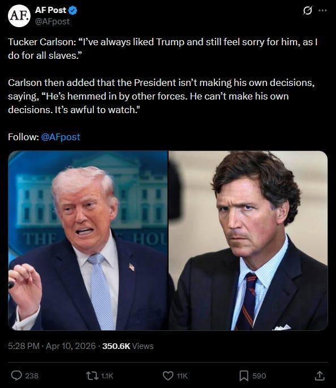Viewport: 336px width, 388px height.
Task: Click the reply speech bubble icon
Action: point(16,376)
